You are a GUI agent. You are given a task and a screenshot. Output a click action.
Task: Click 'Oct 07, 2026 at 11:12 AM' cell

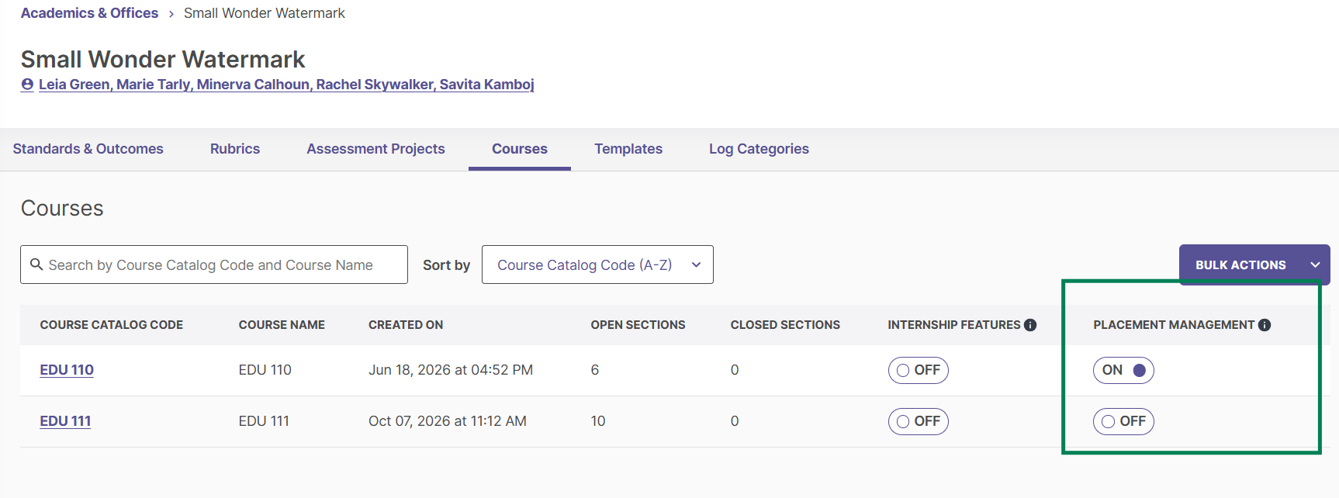point(448,421)
